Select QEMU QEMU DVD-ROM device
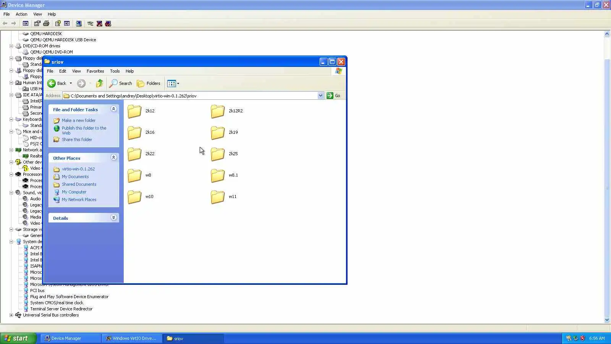 pos(52,52)
